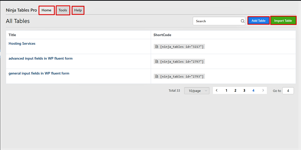Click copy icon for shortcode id 2793
Image resolution: width=301 pixels, height=150 pixels.
coord(157,77)
